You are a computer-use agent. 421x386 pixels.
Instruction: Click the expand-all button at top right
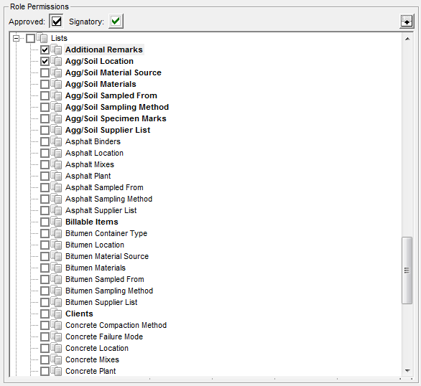[x=407, y=21]
